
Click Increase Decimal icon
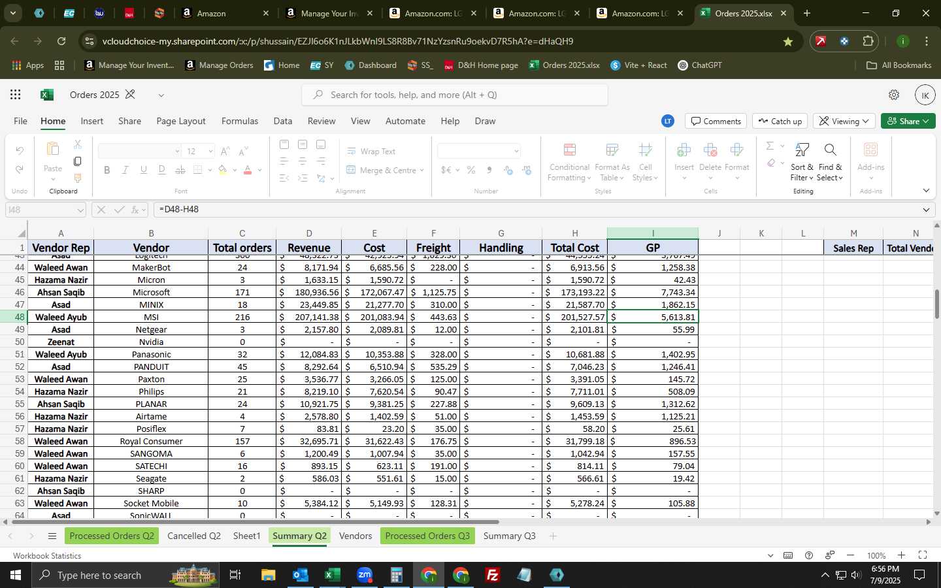tap(508, 170)
